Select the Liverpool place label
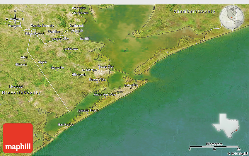 pos(16,87)
